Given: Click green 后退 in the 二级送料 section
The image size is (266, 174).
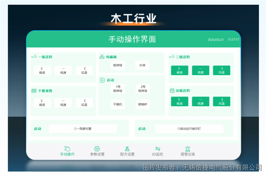Looking at the screenshot, I should click(222, 70).
